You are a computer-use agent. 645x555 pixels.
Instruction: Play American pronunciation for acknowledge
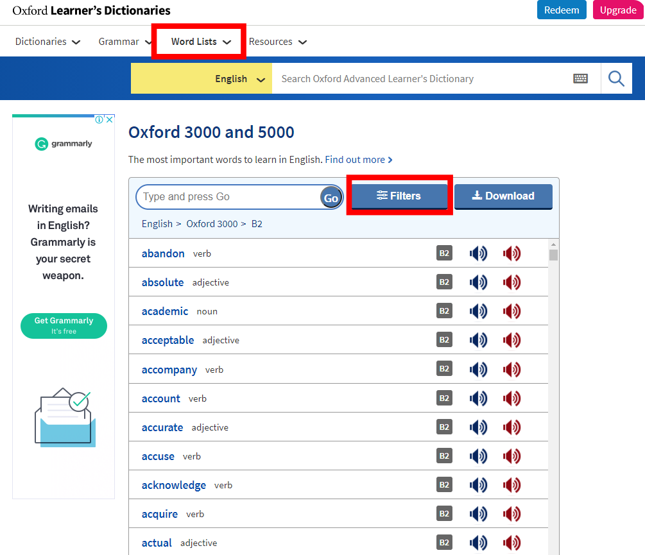tap(512, 485)
